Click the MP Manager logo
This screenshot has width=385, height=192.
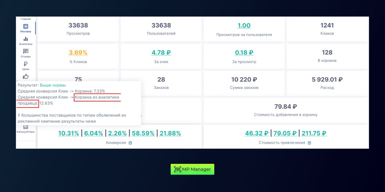(x=192, y=169)
